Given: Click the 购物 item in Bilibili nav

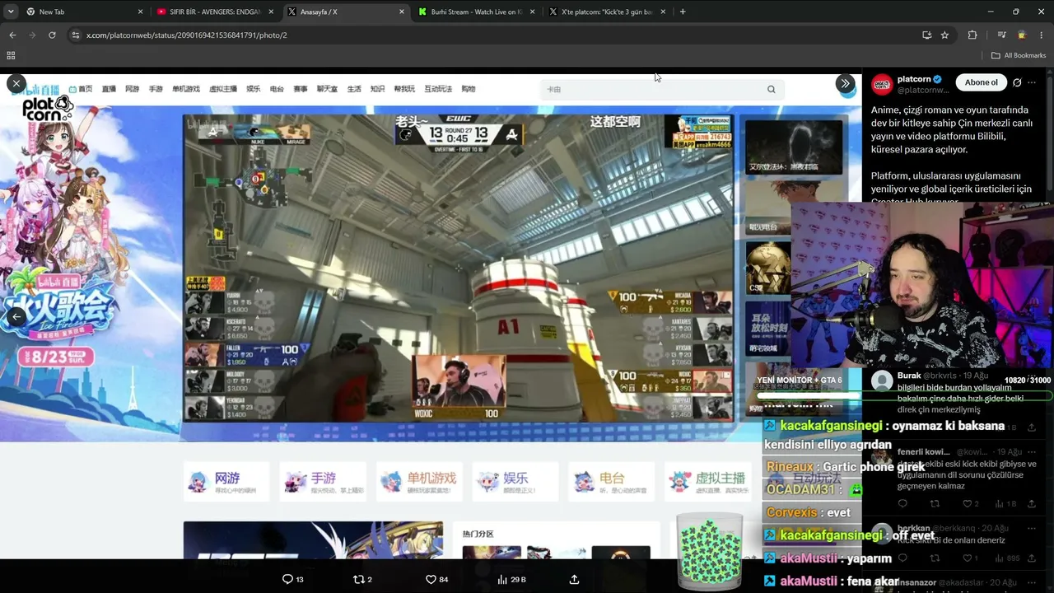Looking at the screenshot, I should click(469, 89).
